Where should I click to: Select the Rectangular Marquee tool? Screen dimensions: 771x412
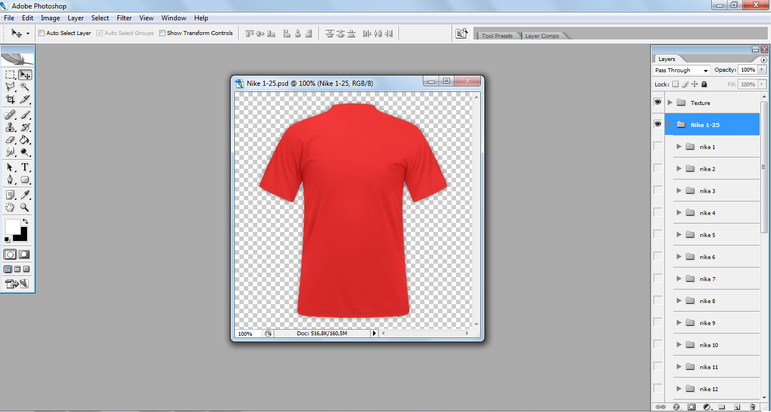[x=10, y=74]
